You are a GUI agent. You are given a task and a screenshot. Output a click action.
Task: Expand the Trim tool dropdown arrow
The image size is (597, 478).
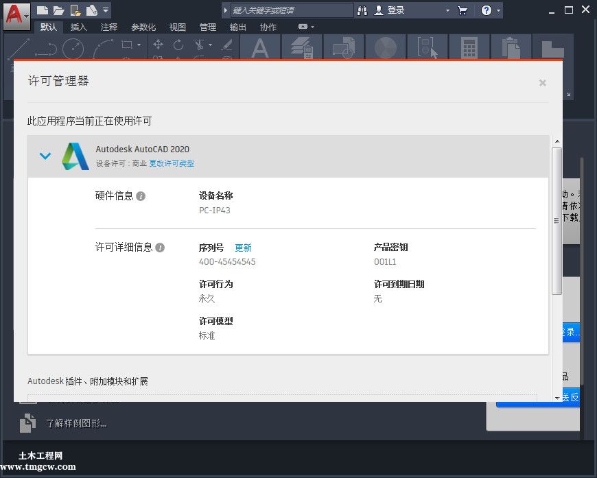pos(210,45)
